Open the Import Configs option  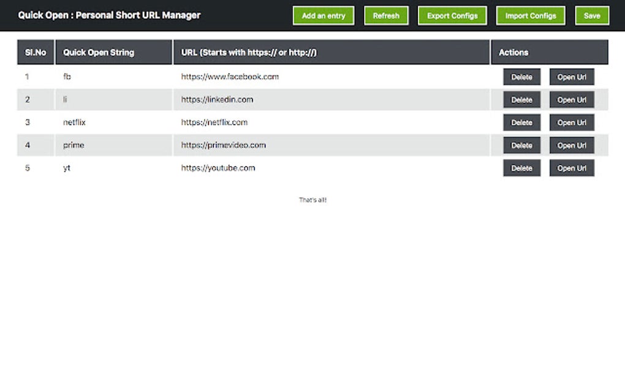click(x=531, y=16)
